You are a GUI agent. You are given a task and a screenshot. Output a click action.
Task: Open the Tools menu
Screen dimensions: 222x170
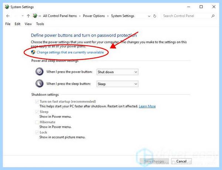[40, 24]
